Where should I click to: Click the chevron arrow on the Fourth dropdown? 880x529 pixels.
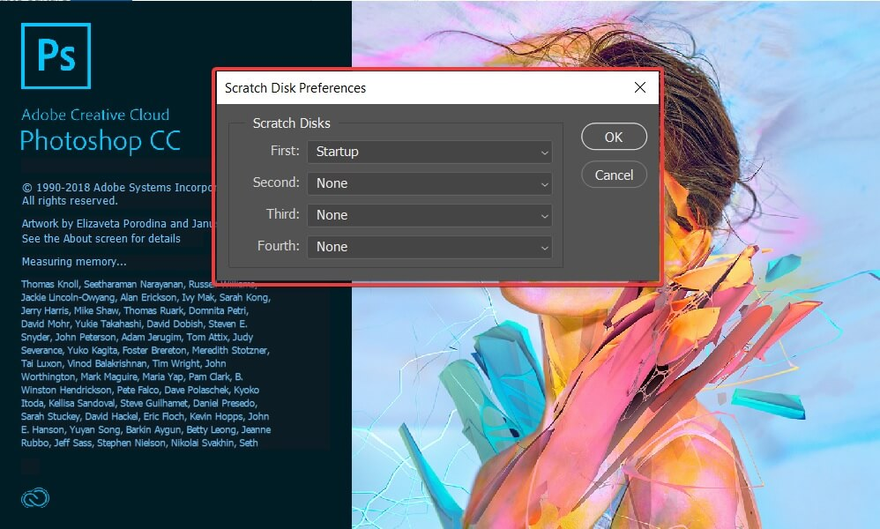pos(544,246)
